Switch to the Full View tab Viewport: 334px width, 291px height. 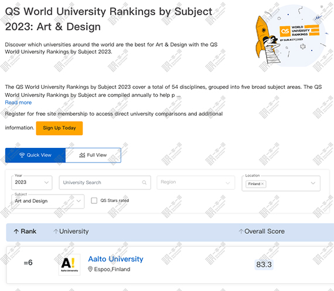[93, 155]
